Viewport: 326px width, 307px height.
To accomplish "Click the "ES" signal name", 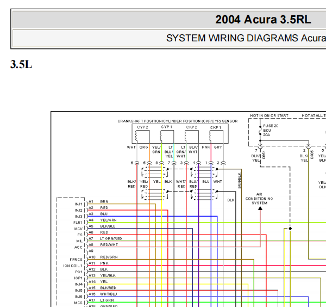I will (x=80, y=235).
